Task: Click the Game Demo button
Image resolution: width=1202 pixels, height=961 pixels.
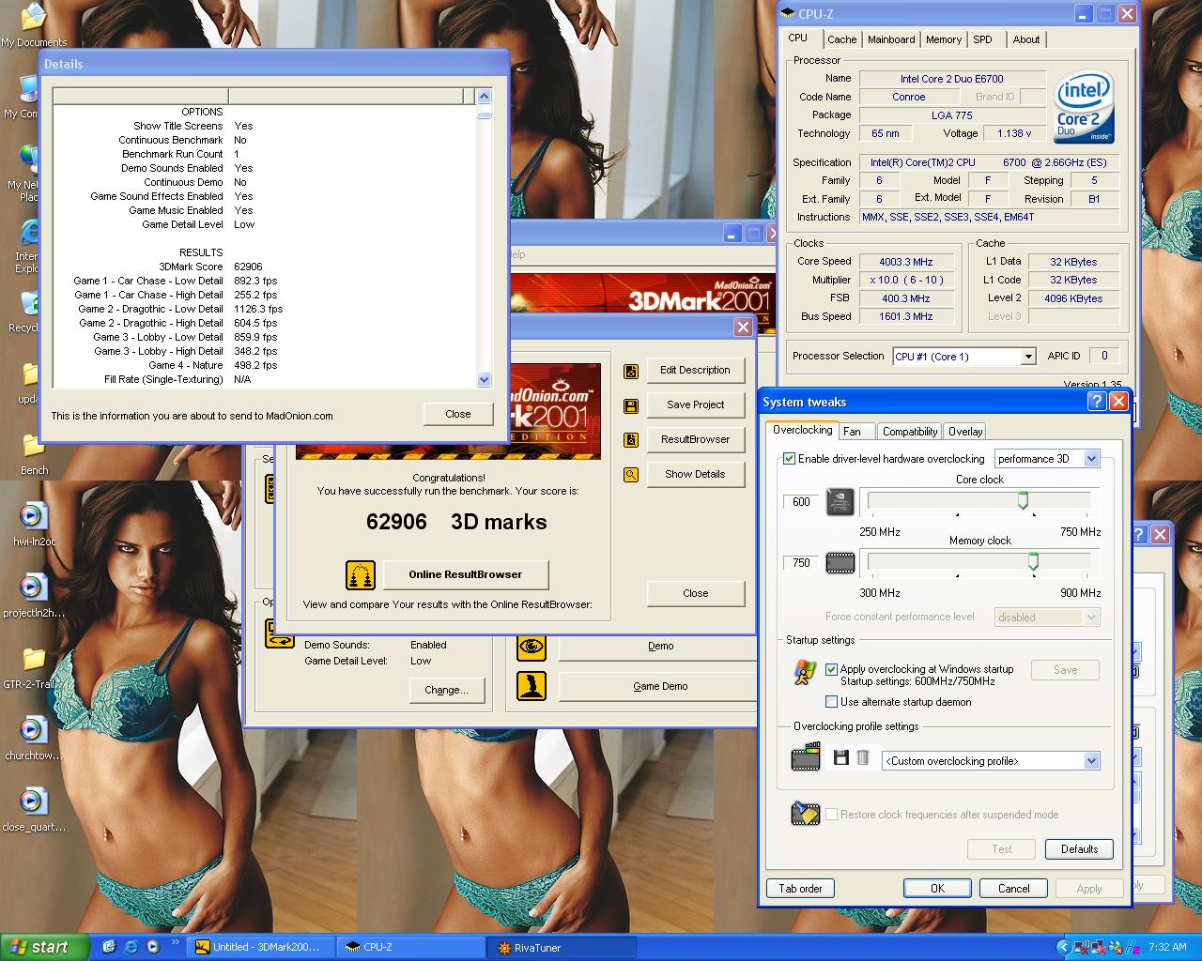Action: pyautogui.click(x=660, y=686)
